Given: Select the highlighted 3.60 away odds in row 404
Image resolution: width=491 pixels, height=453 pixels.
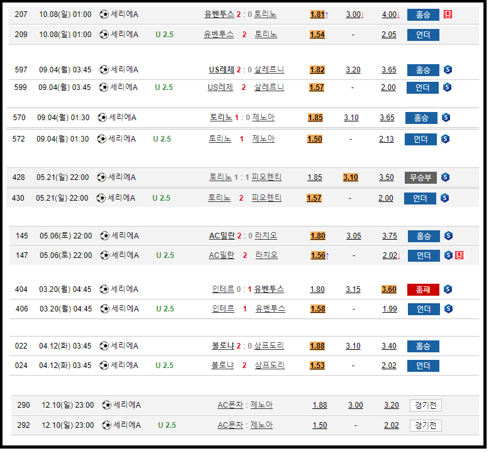Looking at the screenshot, I should tap(389, 289).
